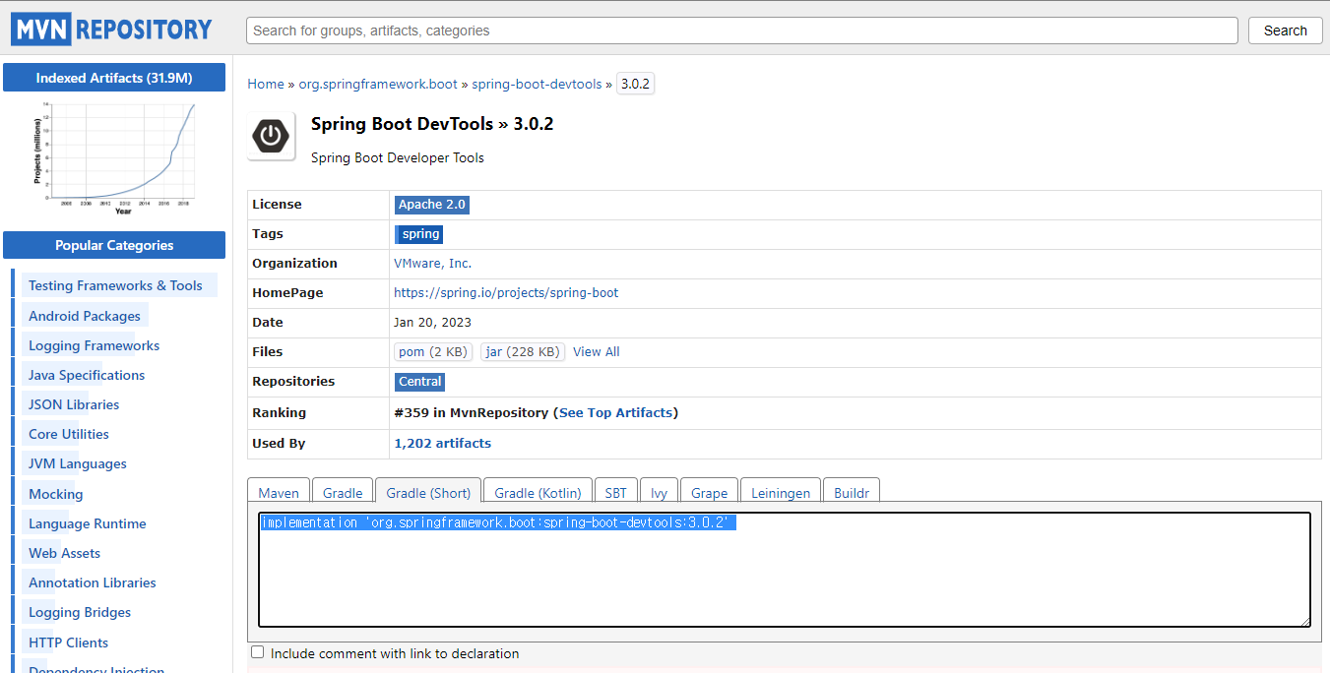Open org.springframework.boot breadcrumb link
Screen dimensions: 1330x673
tap(378, 85)
